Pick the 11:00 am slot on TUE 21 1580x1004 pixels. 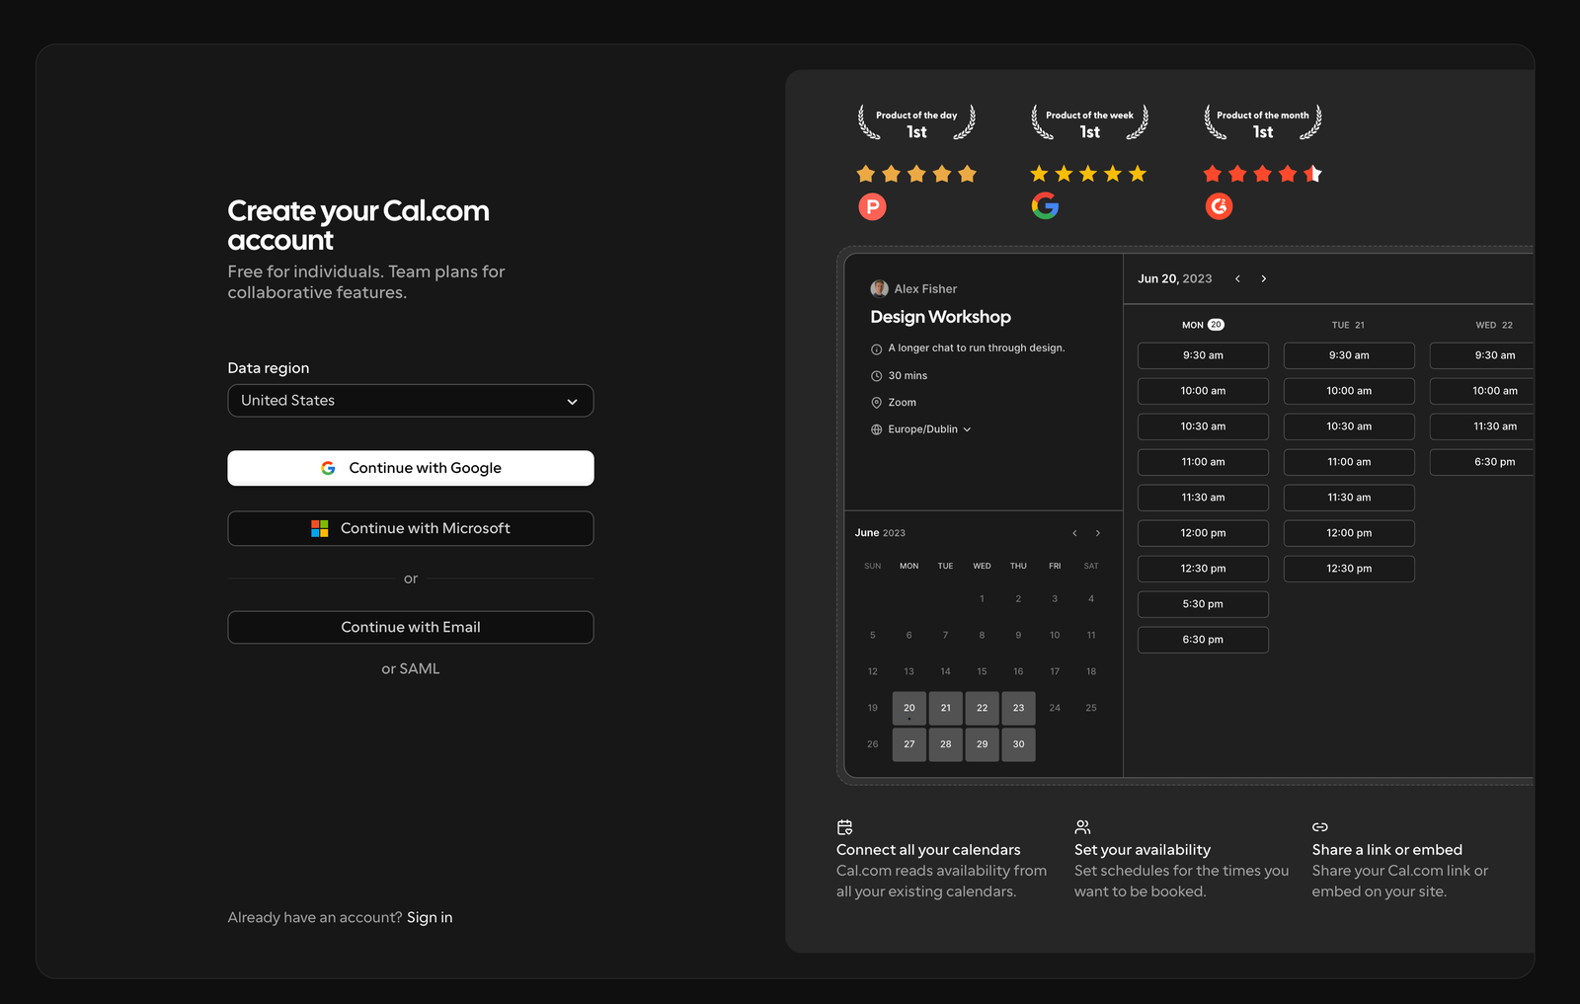1349,462
